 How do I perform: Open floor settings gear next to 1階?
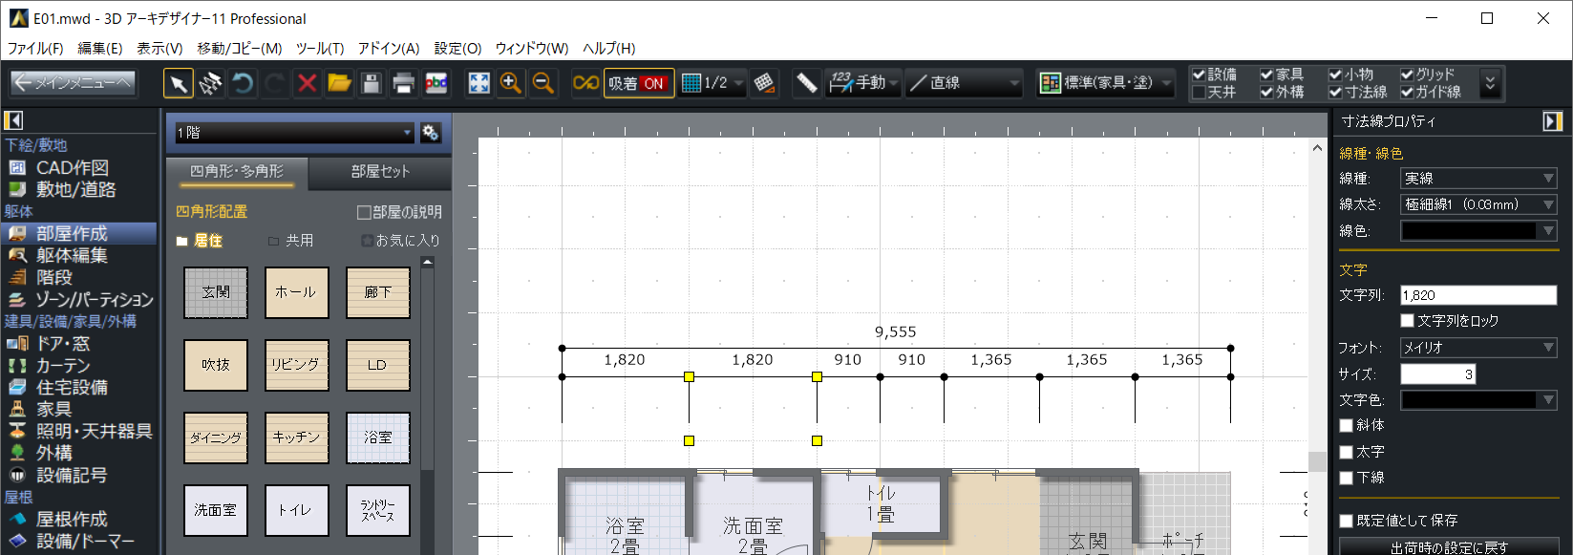431,133
